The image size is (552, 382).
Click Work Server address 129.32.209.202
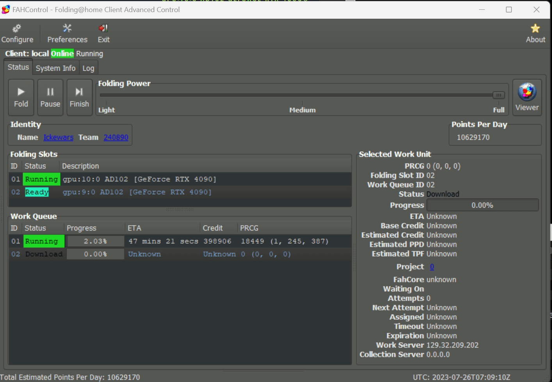point(452,345)
